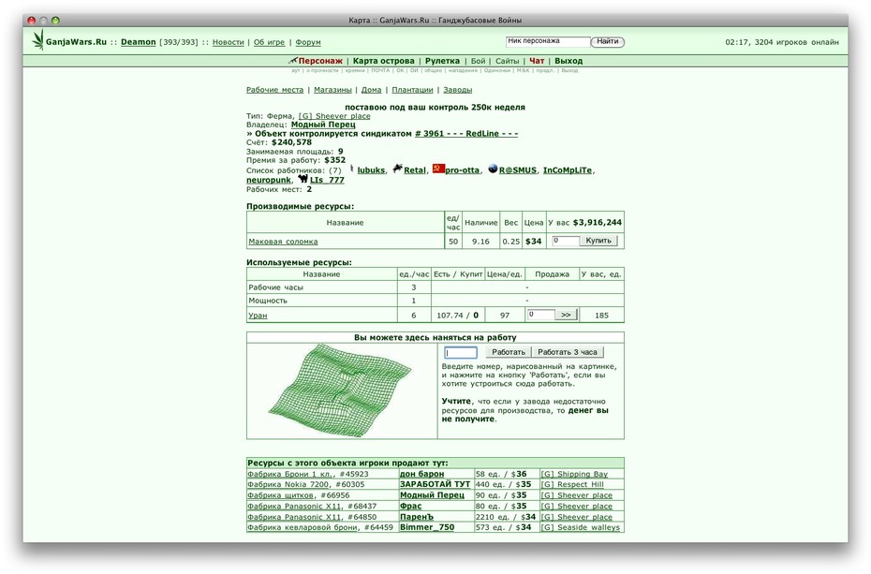
Task: Click the >> sell button for Уран
Action: 566,315
